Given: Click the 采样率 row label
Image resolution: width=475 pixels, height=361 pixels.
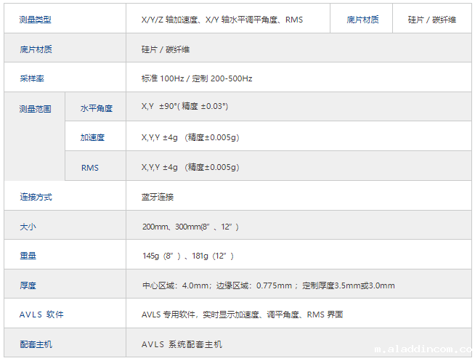Looking at the screenshot, I should click(32, 78).
